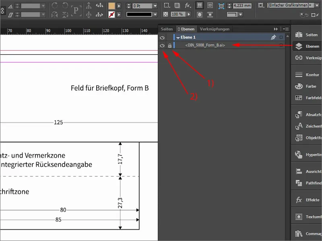Click the 100 % opacity field
Screen dimensions: 322x241
click(x=178, y=14)
